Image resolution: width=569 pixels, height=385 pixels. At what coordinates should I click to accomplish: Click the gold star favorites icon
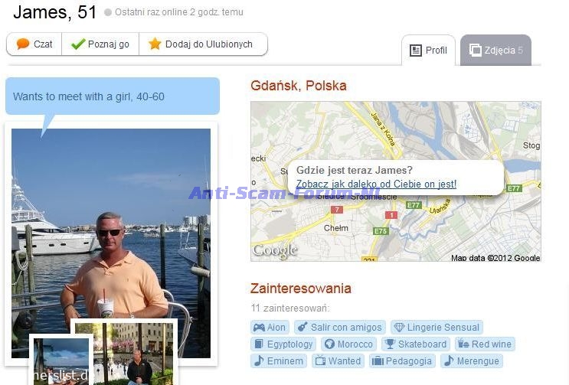155,44
